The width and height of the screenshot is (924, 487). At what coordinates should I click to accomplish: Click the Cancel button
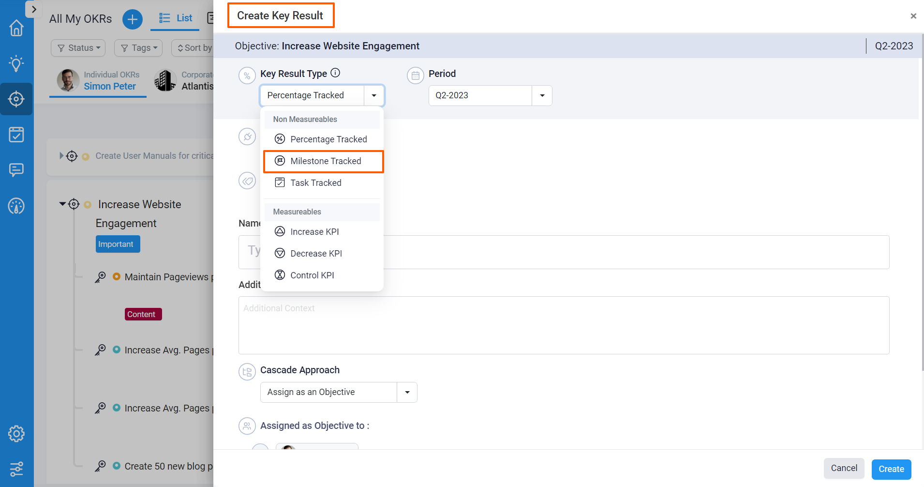(844, 468)
